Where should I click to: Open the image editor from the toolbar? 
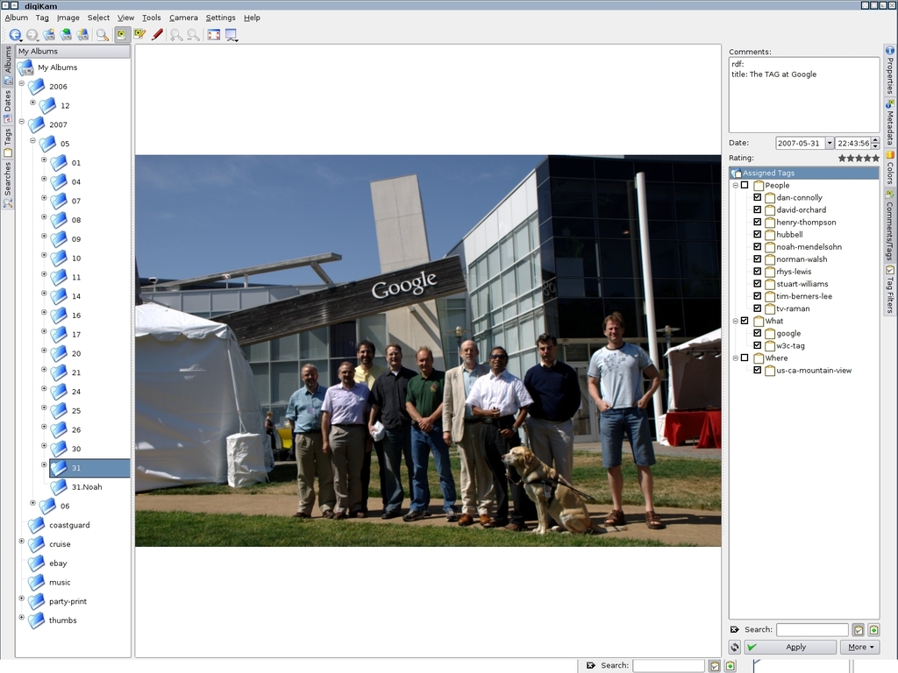pyautogui.click(x=139, y=34)
